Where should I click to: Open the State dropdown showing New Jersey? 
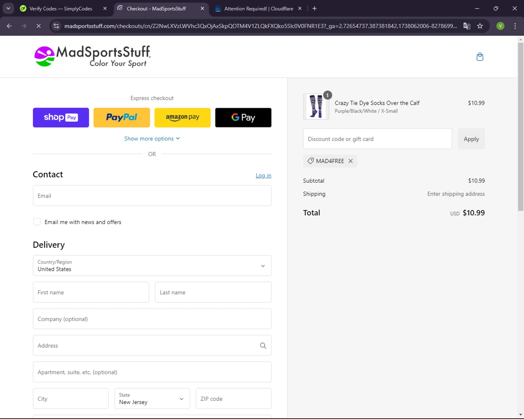(152, 398)
